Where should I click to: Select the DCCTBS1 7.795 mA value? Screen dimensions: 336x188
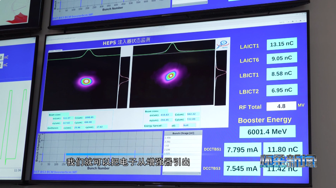tap(242, 150)
